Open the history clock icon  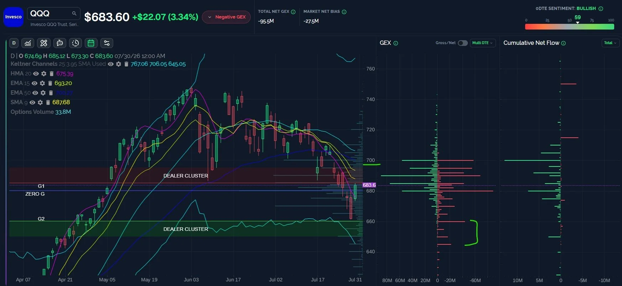[x=75, y=43]
